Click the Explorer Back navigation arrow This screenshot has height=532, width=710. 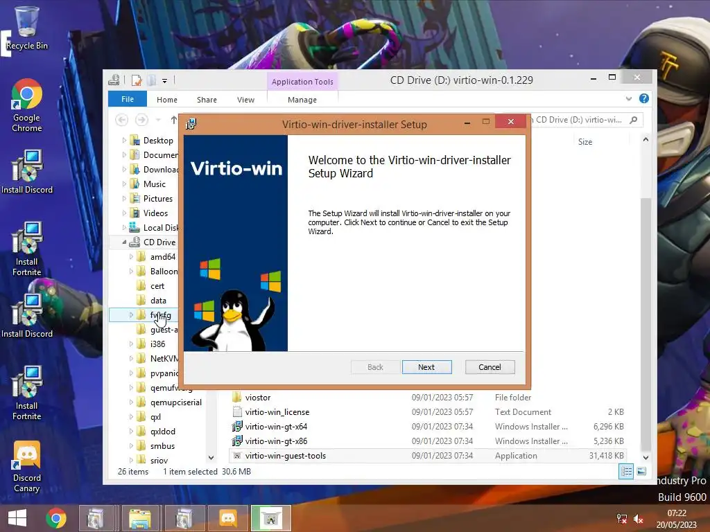point(121,120)
